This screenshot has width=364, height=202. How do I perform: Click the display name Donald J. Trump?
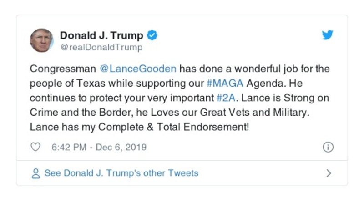(x=101, y=35)
